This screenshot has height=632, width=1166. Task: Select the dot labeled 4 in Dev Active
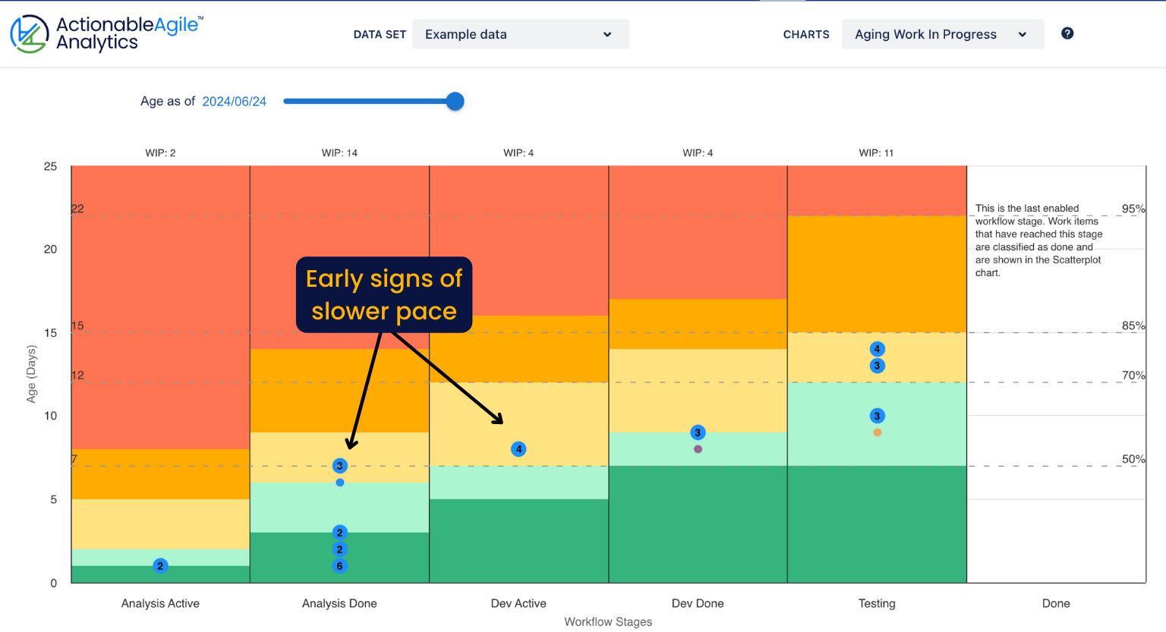518,448
